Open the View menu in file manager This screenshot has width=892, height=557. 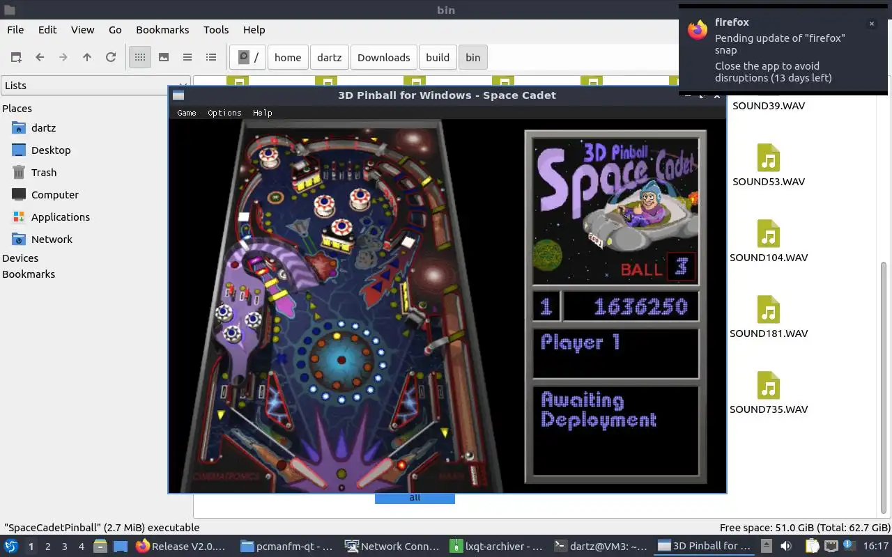[x=82, y=30]
